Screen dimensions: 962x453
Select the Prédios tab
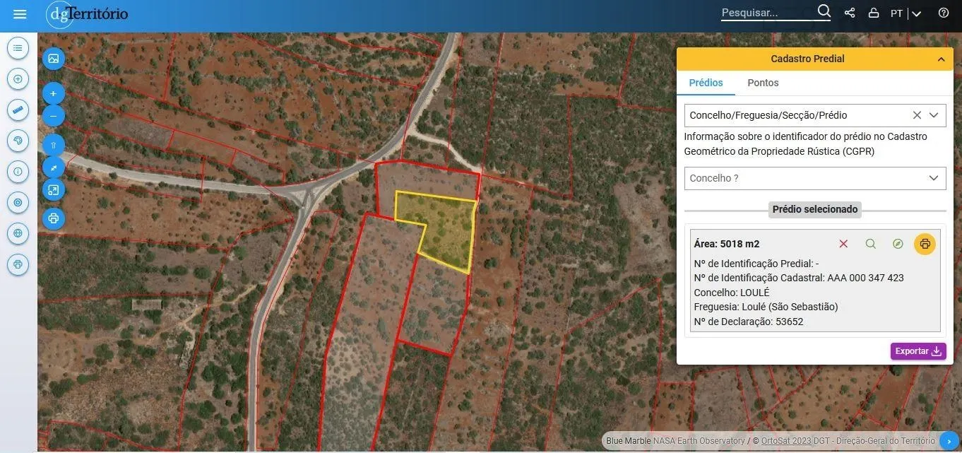(x=706, y=83)
